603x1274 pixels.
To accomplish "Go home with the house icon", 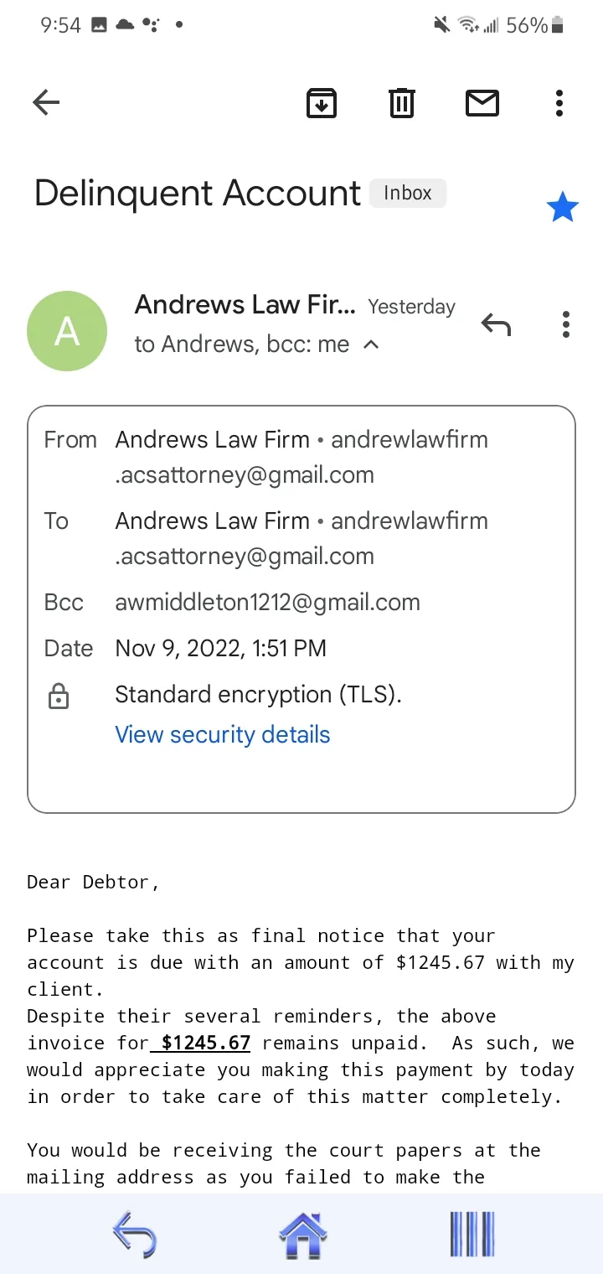I will (x=302, y=1234).
